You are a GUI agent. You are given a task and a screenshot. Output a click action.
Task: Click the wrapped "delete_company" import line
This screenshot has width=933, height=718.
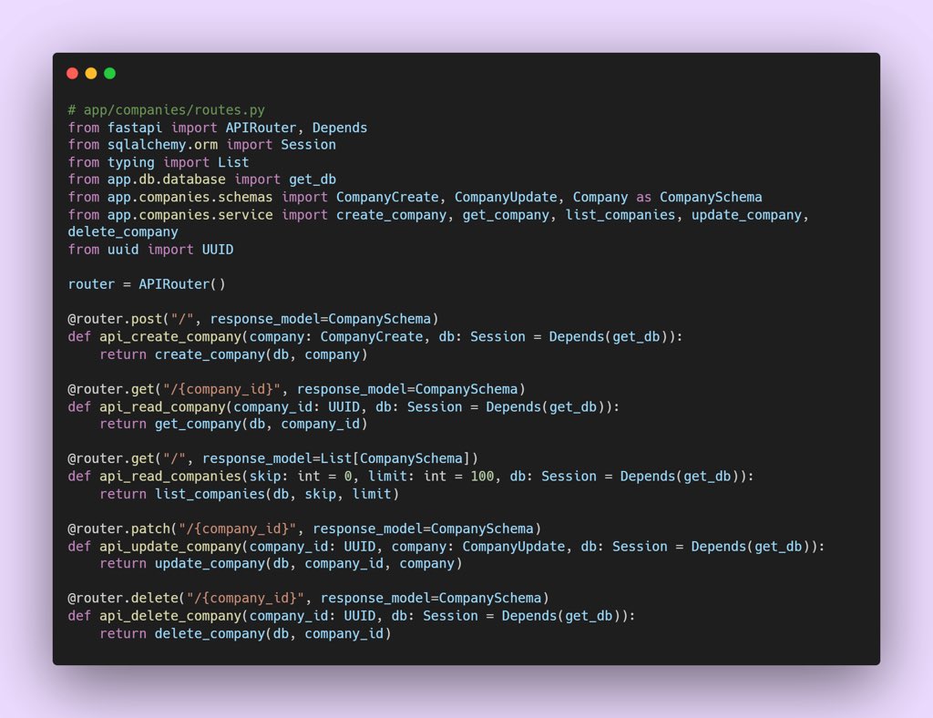[x=123, y=232]
